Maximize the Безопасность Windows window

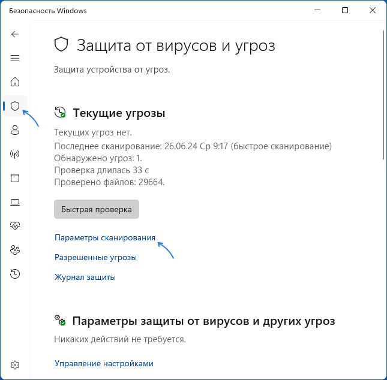[345, 10]
